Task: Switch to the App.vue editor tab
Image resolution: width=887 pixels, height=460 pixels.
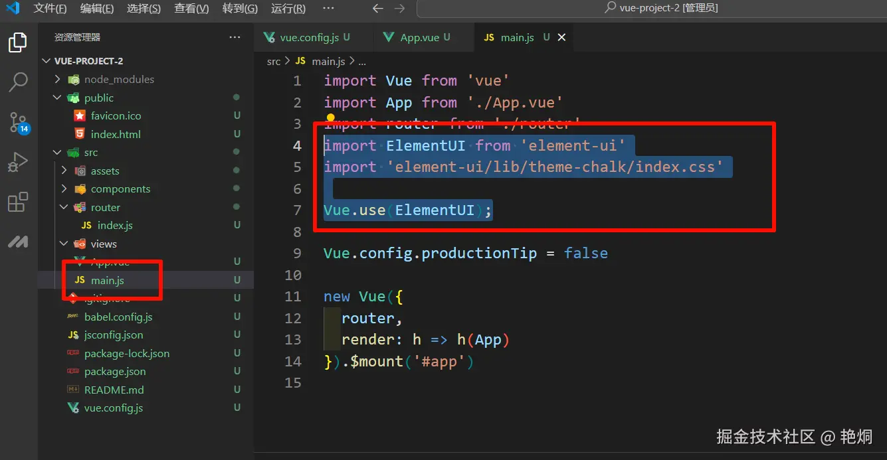Action: coord(424,37)
